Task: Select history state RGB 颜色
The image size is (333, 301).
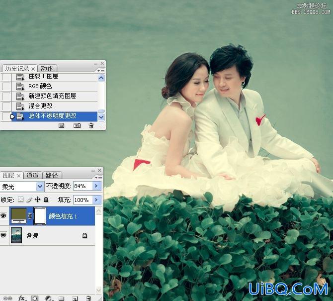Action: [40, 86]
